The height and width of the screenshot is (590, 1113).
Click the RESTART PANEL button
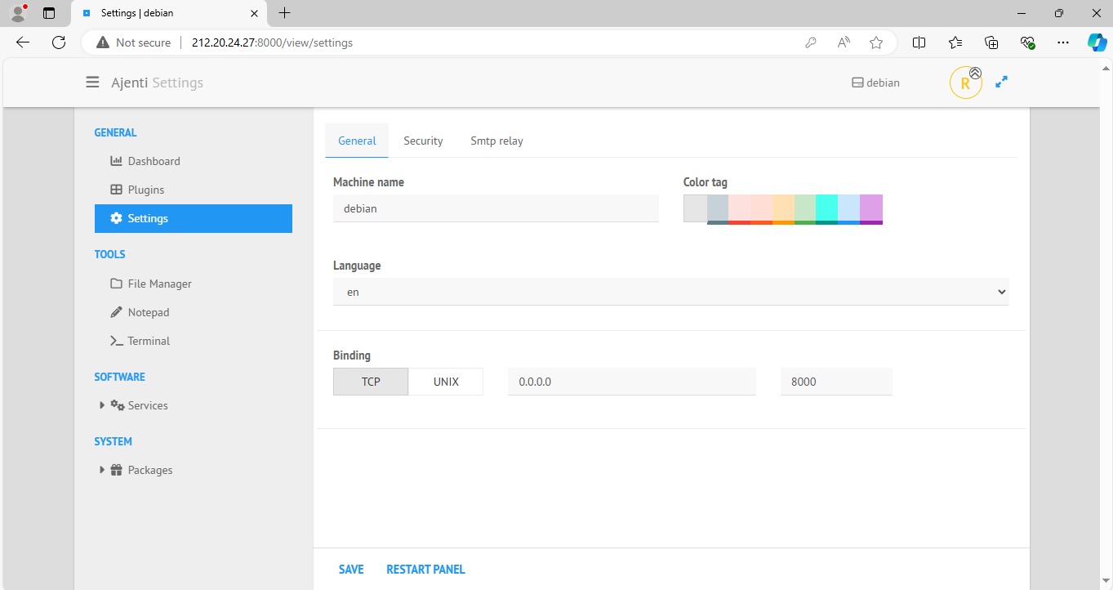pyautogui.click(x=425, y=570)
